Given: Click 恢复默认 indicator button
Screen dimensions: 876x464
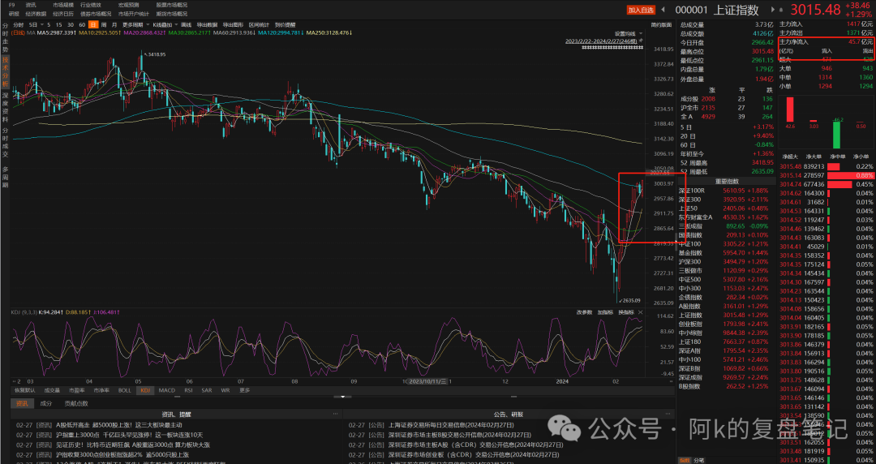Looking at the screenshot, I should pos(24,390).
